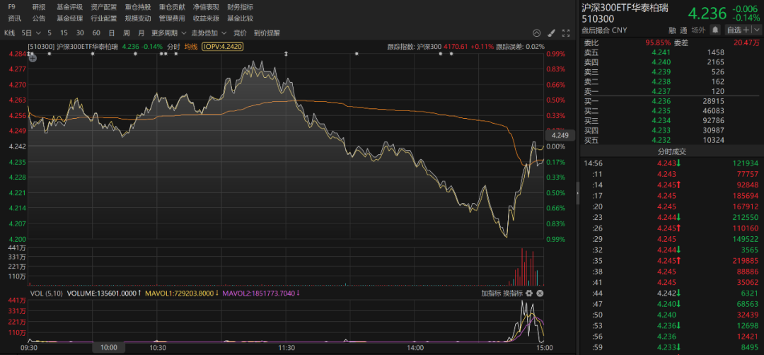Click the 10:00 time marker on the timeline

point(109,348)
